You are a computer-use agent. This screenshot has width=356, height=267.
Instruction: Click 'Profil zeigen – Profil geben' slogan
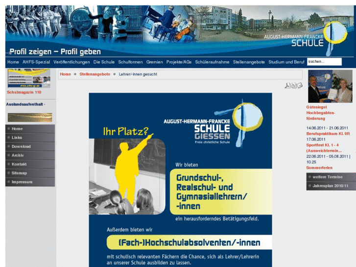55,52
